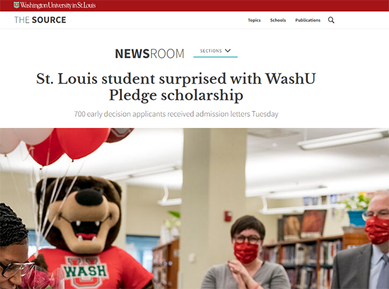Click the early decision applicants subheading
The width and height of the screenshot is (389, 289).
click(x=176, y=114)
